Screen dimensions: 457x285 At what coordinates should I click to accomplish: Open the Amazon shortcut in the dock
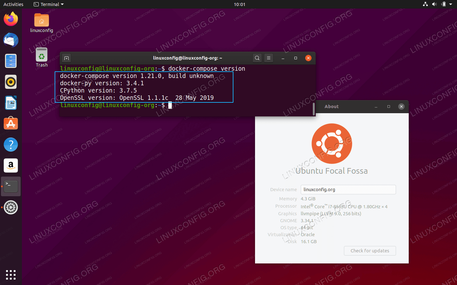tap(10, 165)
